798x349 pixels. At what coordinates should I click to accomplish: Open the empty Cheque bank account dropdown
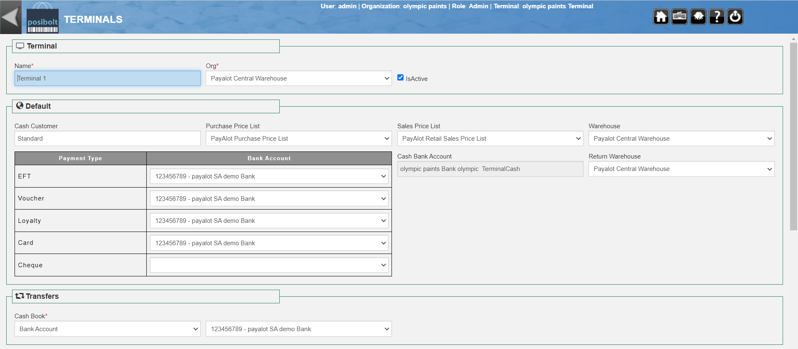point(269,265)
